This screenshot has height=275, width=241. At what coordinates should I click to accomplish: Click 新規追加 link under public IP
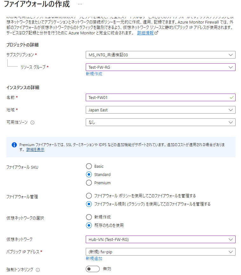94,258
